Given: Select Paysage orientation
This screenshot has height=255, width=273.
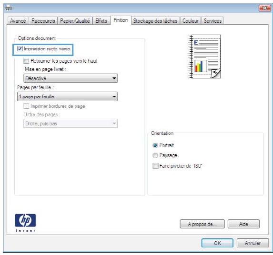Looking at the screenshot, I should [155, 155].
